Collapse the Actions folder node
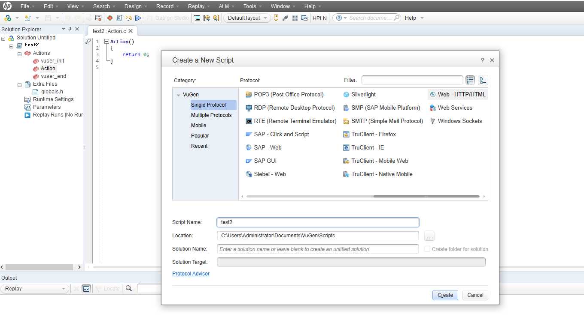Viewport: 584px width, 320px height. [19, 54]
